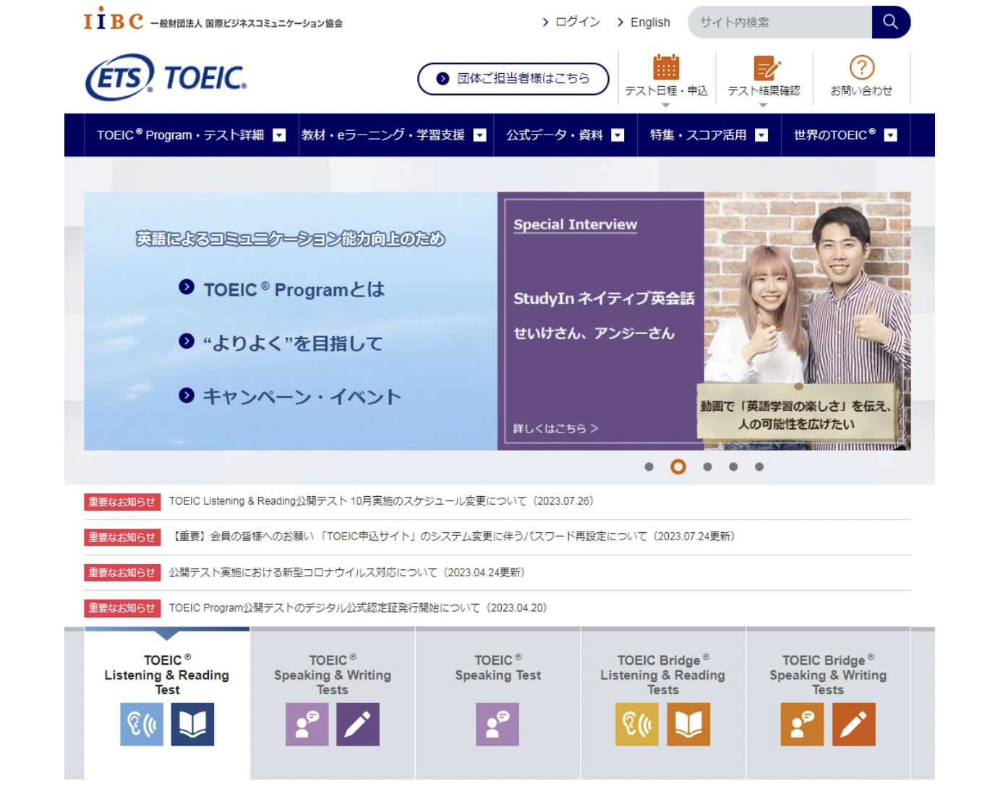The width and height of the screenshot is (995, 797).
Task: Open the お問い合わせ question mark icon
Action: [x=861, y=68]
